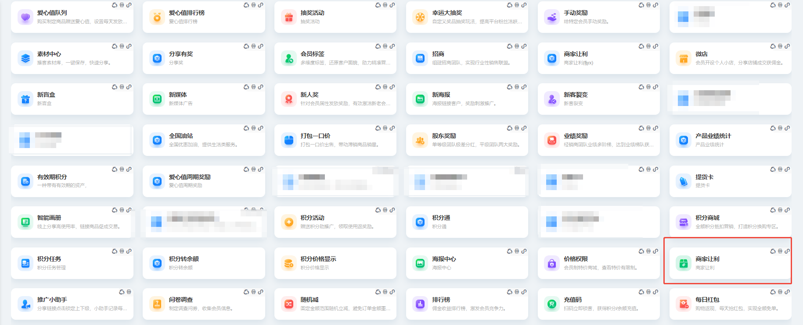Open the purple 新客裂变 icon
Image resolution: width=803 pixels, height=325 pixels.
pos(552,99)
